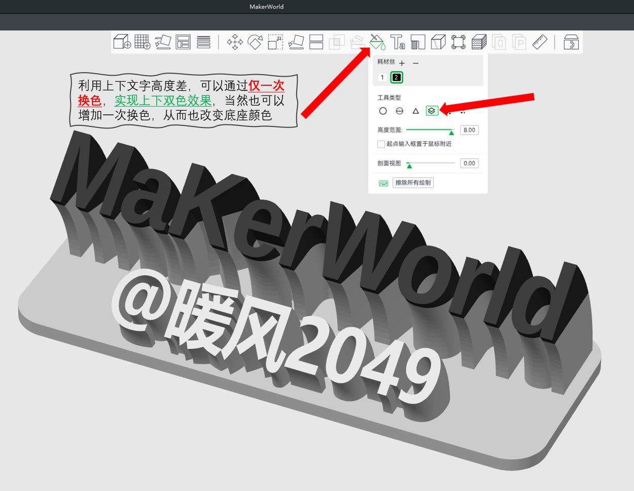Viewport: 634px width, 491px height.
Task: Edit the height range value field 8.00
Action: tap(470, 130)
